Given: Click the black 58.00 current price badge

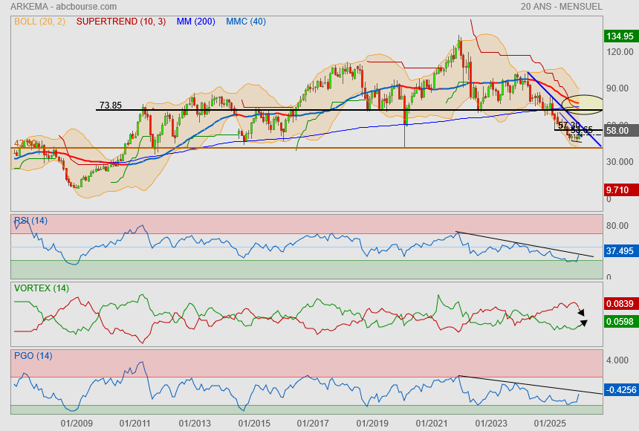Looking at the screenshot, I should [620, 131].
